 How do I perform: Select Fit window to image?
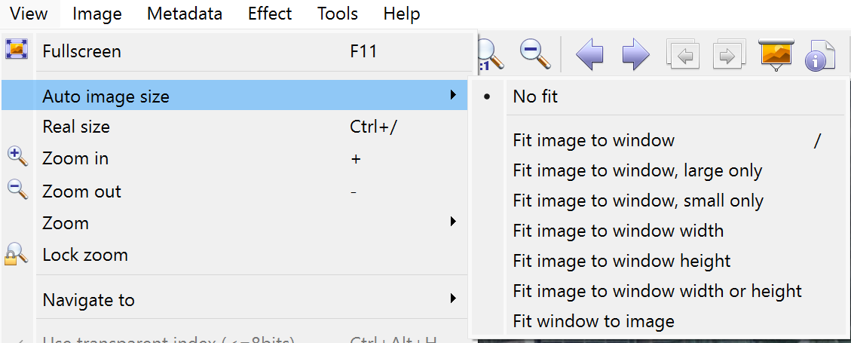[593, 321]
